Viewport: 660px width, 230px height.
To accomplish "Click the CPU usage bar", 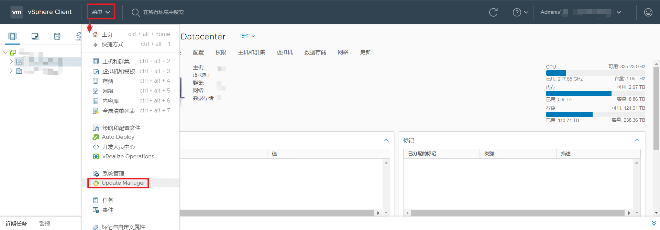I will tap(595, 73).
